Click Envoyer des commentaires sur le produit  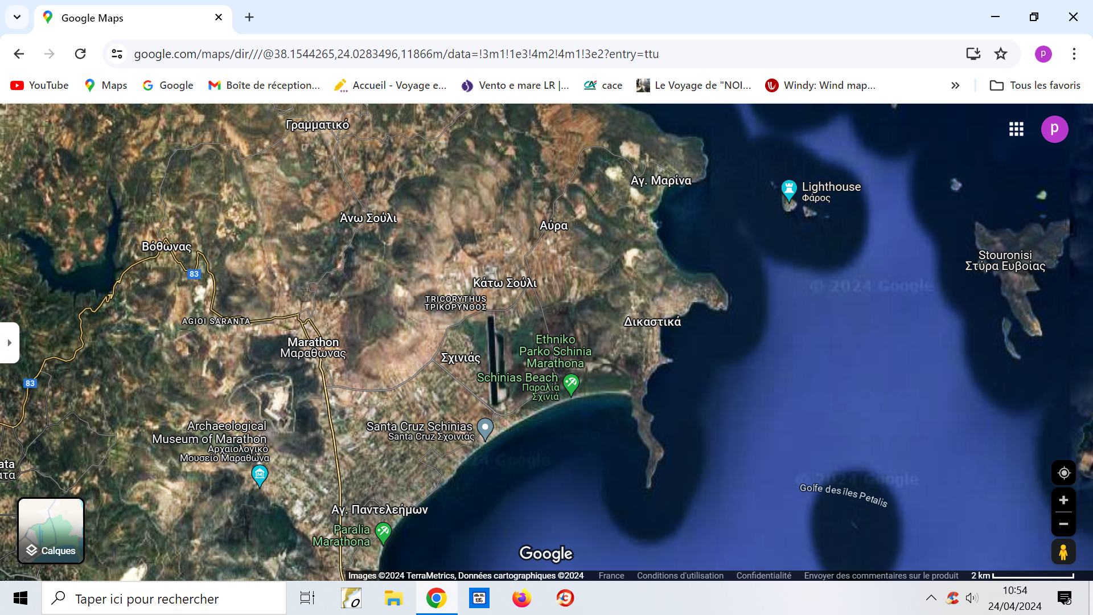(x=881, y=576)
